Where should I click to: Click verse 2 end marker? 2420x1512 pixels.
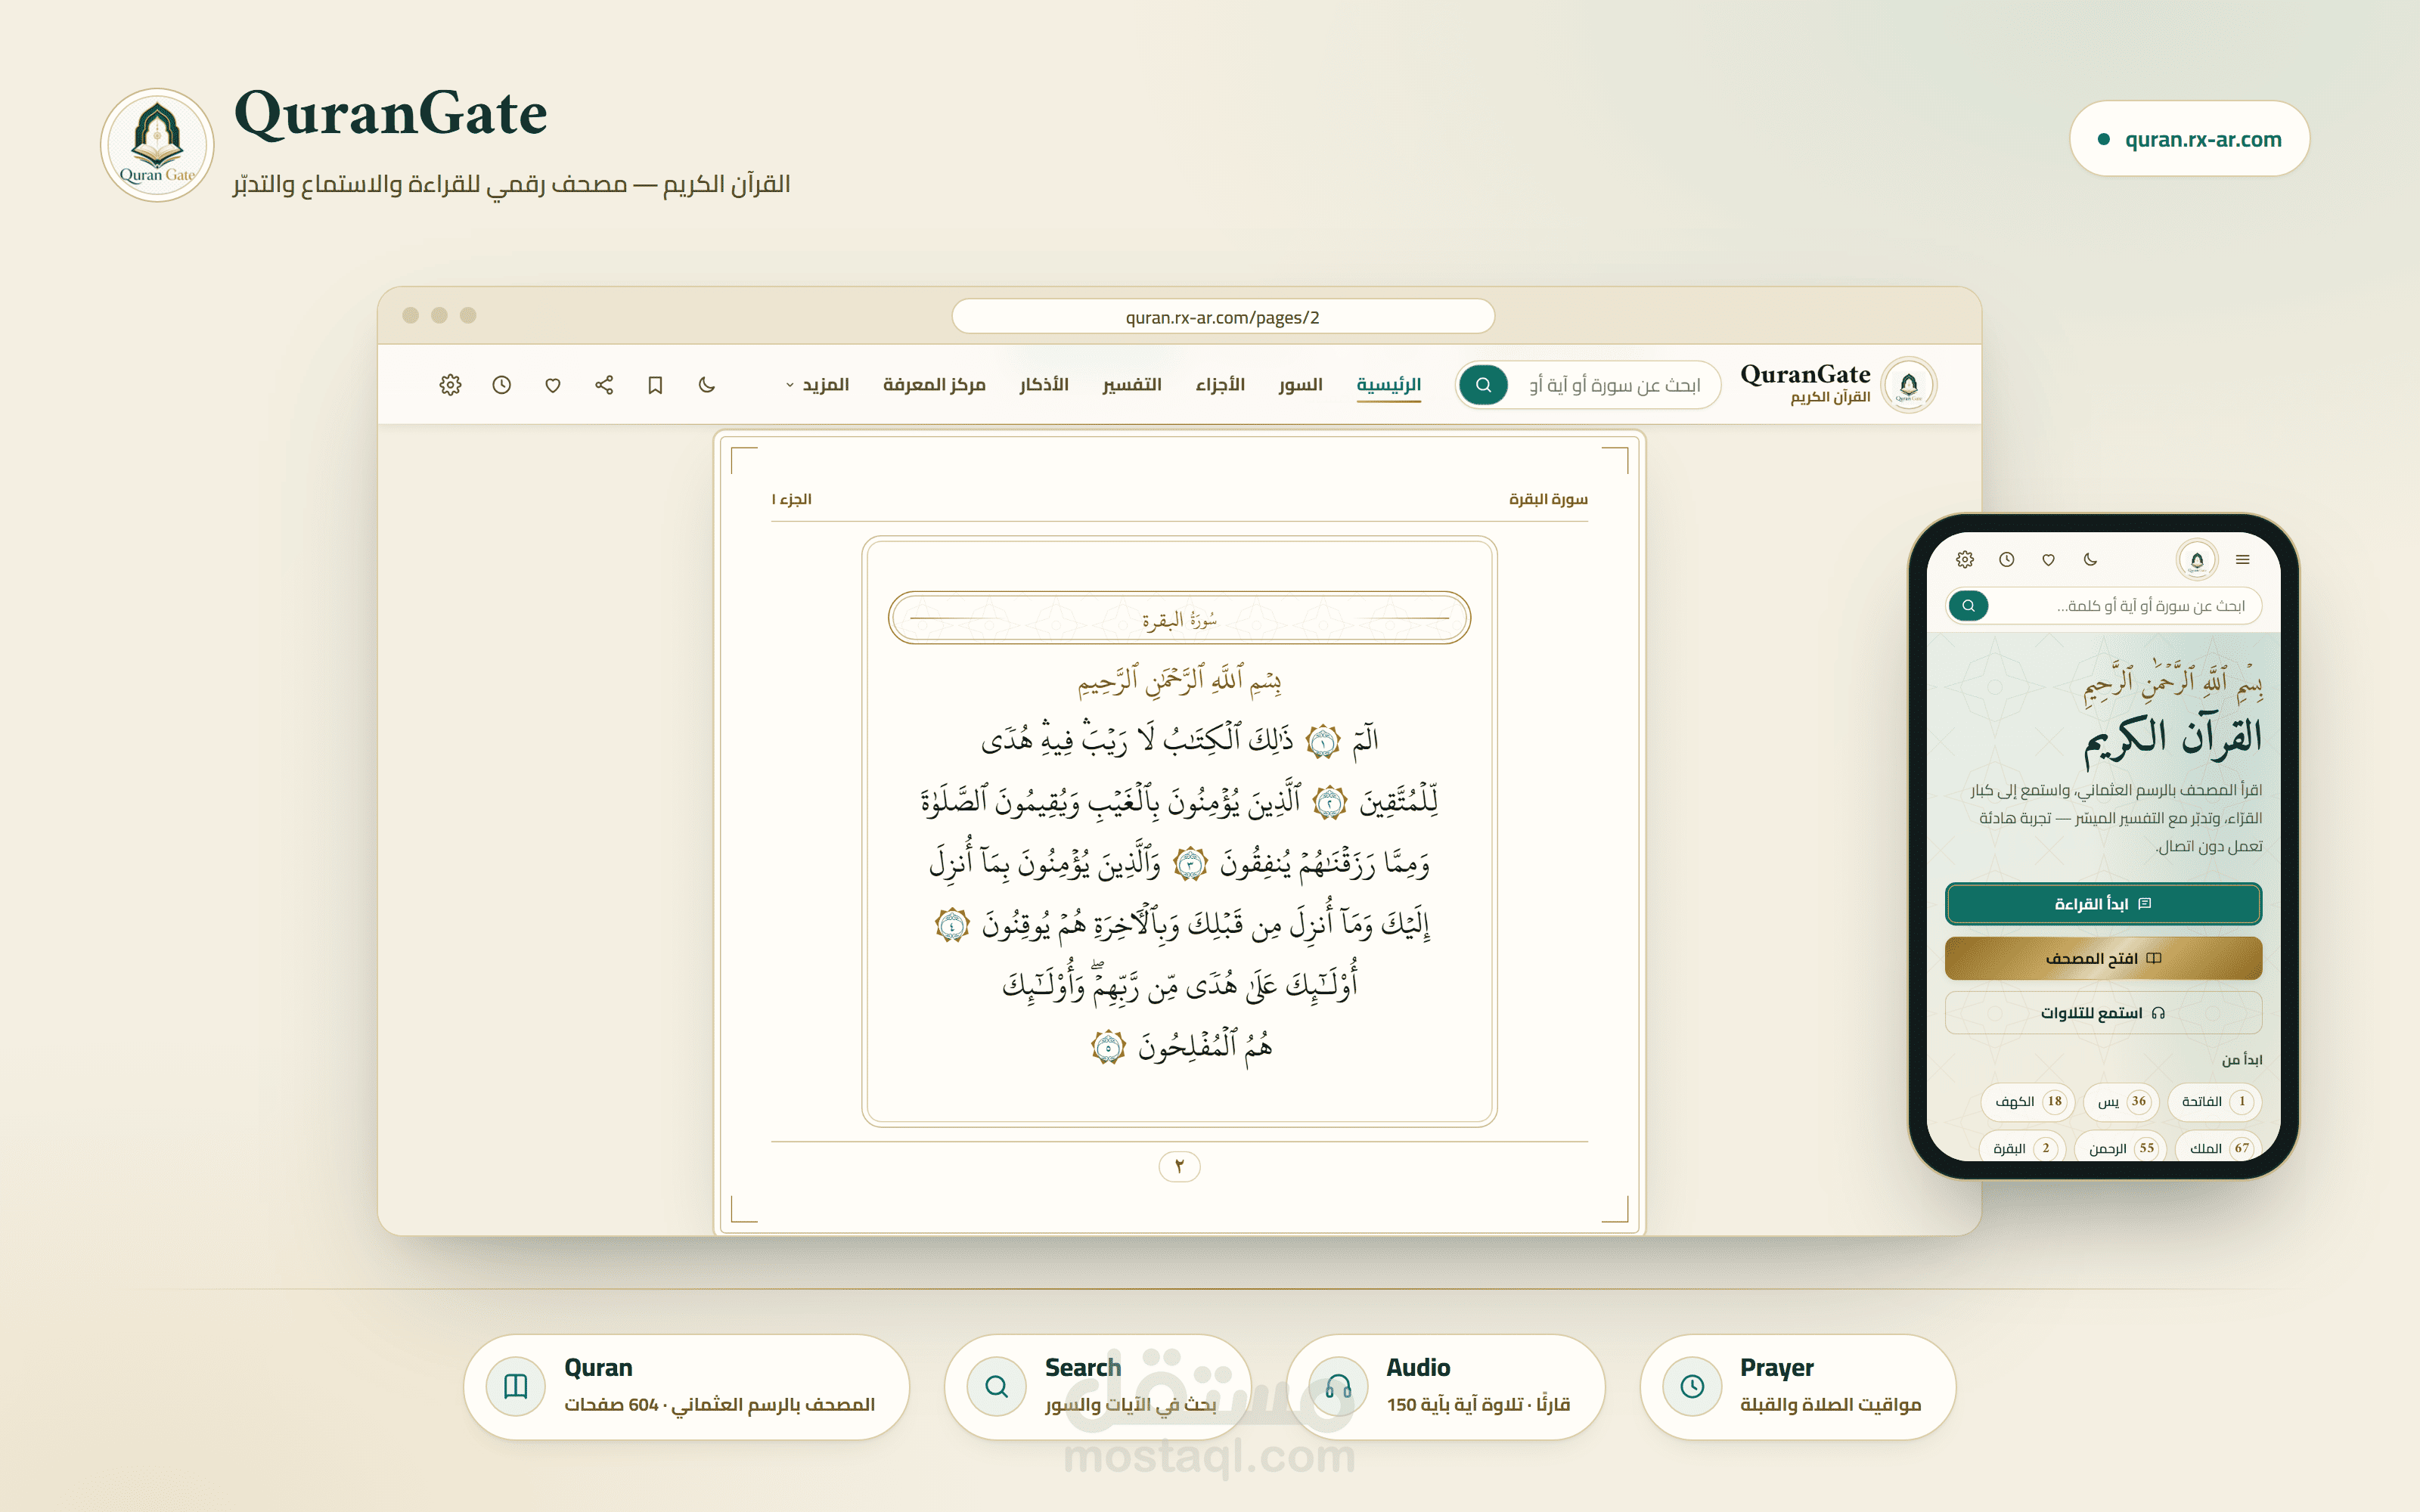tap(1329, 803)
